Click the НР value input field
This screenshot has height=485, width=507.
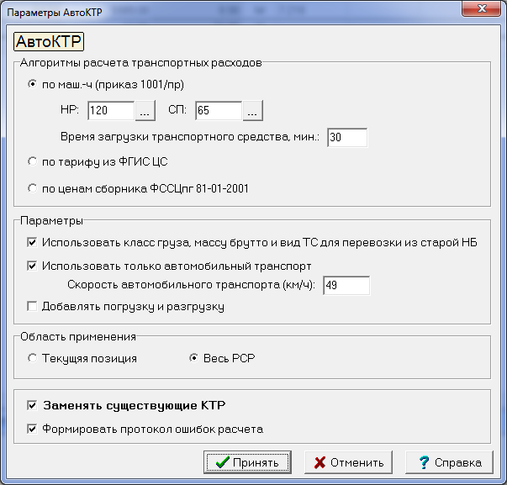click(x=111, y=111)
